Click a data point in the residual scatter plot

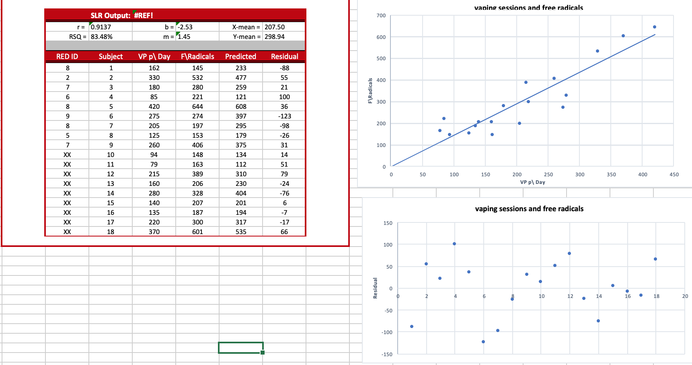click(454, 243)
